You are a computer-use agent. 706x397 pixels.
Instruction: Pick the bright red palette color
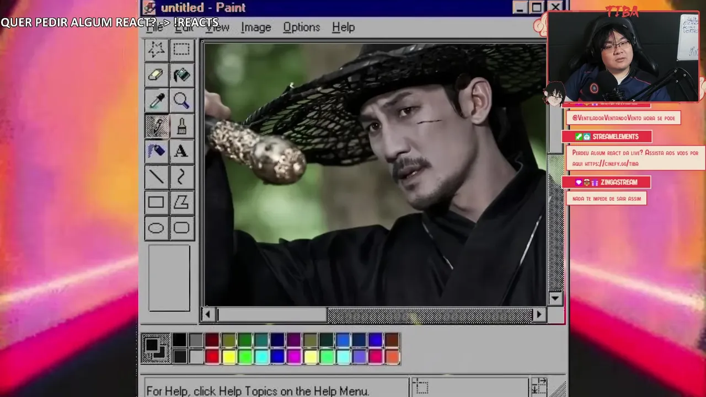click(212, 357)
